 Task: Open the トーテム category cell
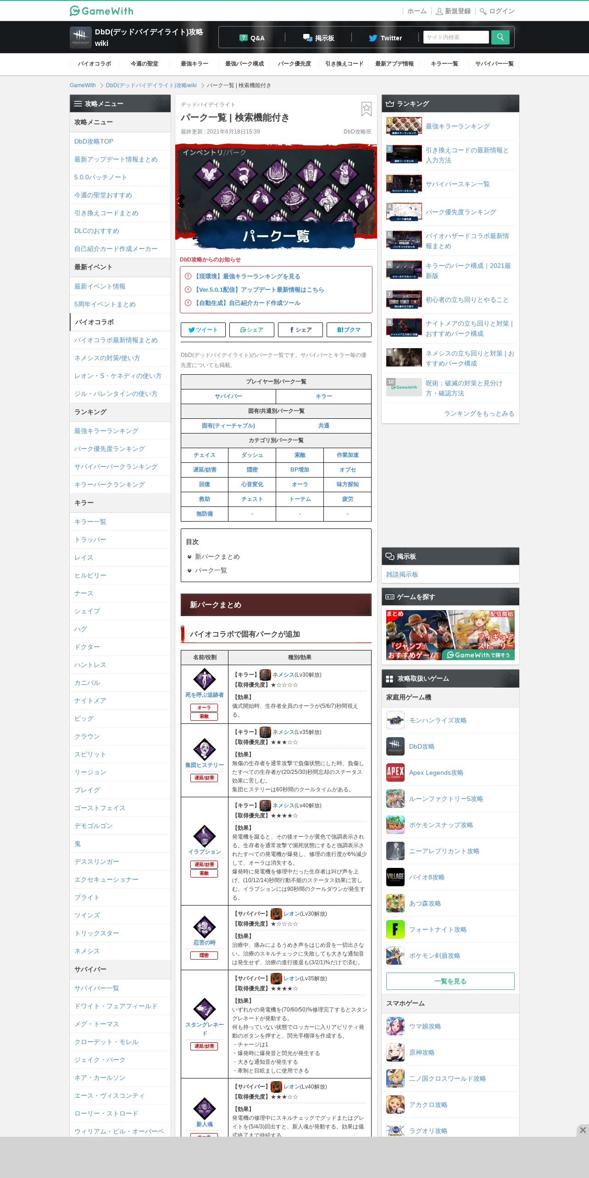300,499
